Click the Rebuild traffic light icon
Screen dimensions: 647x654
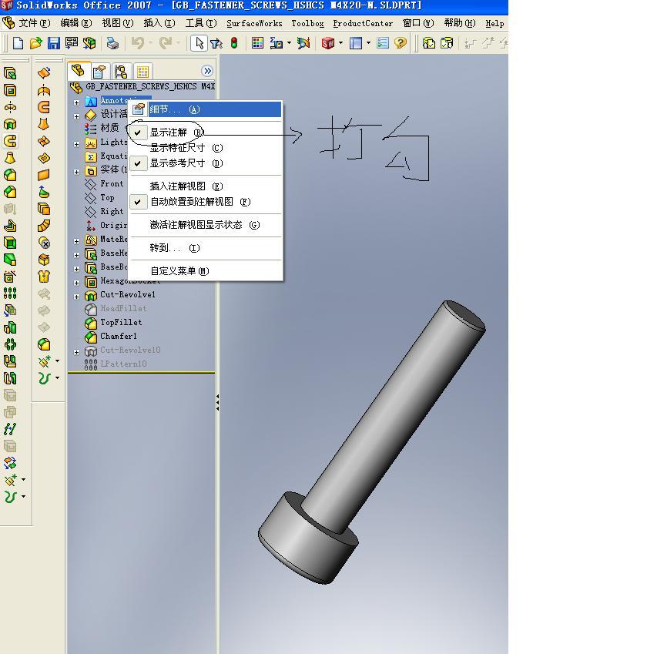(x=234, y=43)
